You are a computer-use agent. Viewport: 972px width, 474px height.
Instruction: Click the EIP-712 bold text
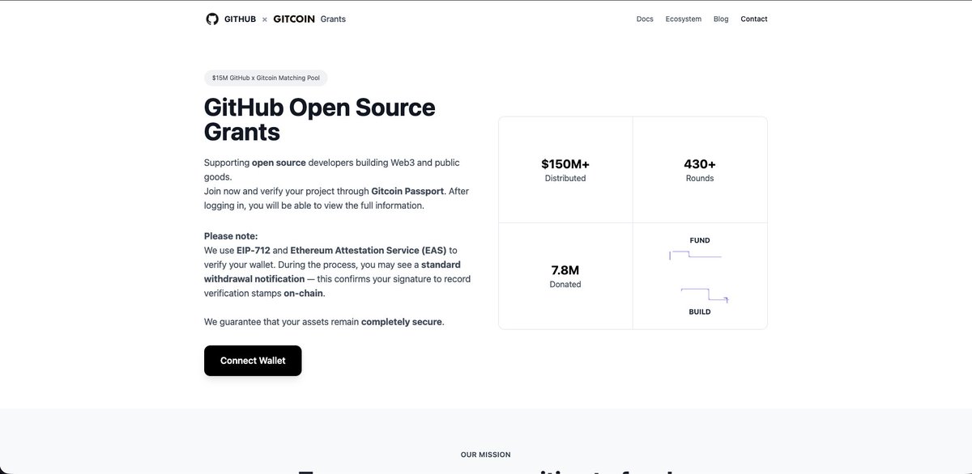253,251
